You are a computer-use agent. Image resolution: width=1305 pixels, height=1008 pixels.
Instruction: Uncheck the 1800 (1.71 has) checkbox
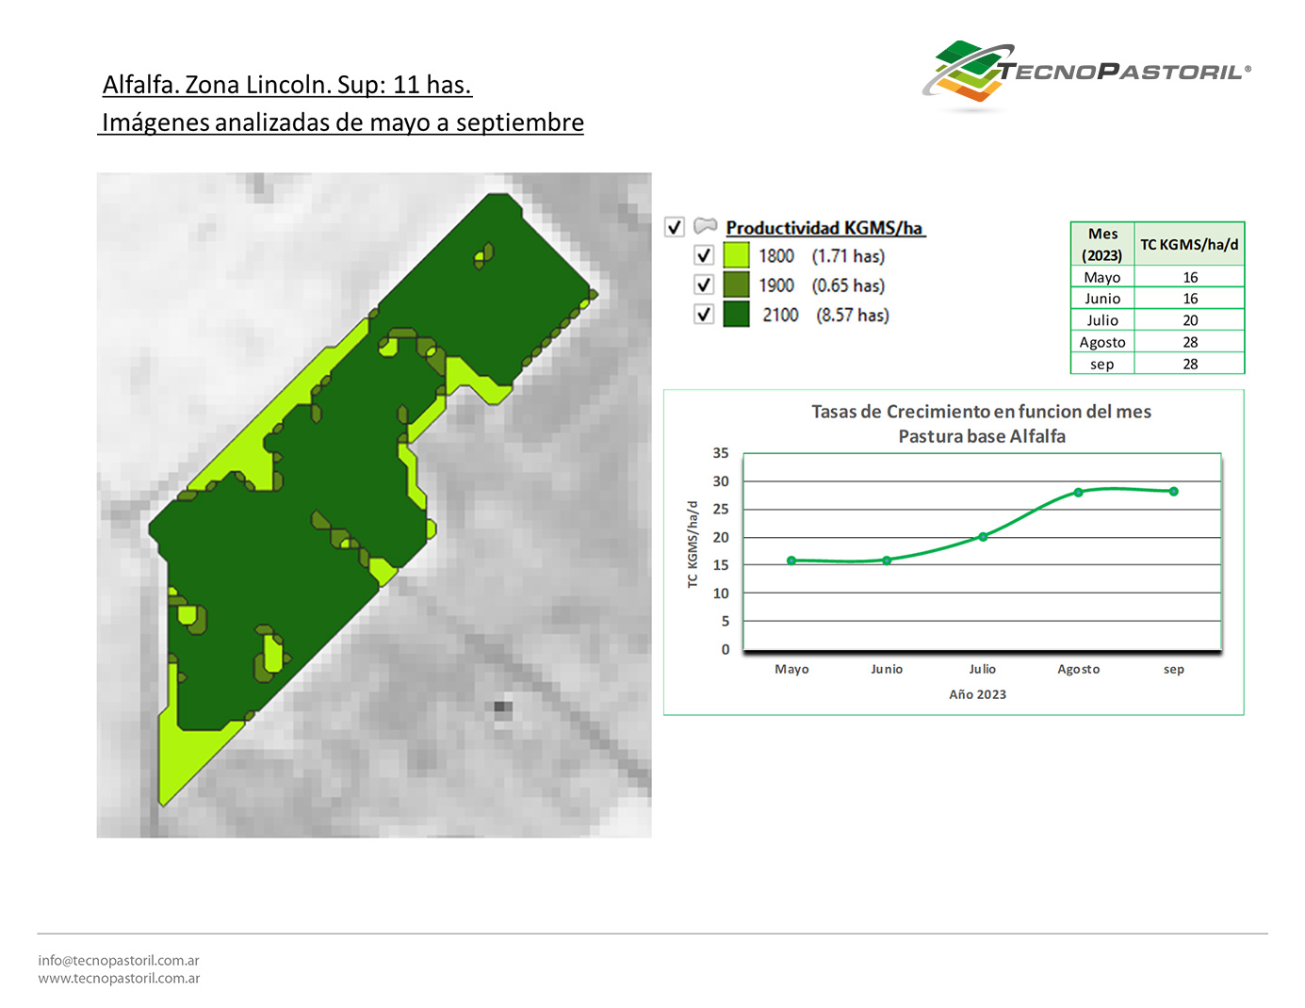(x=704, y=255)
